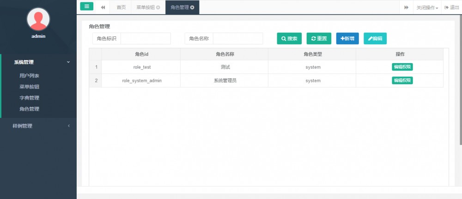
Task: Select the role_test cell
Action: pos(141,67)
